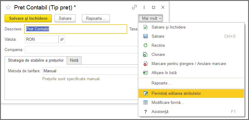Click the Valuta field containing RON
The image size is (249, 120).
pos(42,39)
